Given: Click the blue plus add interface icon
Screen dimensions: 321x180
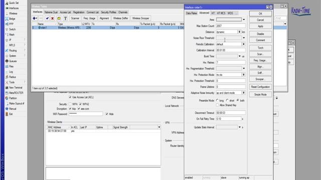Looking at the screenshot, I should pos(35,18).
